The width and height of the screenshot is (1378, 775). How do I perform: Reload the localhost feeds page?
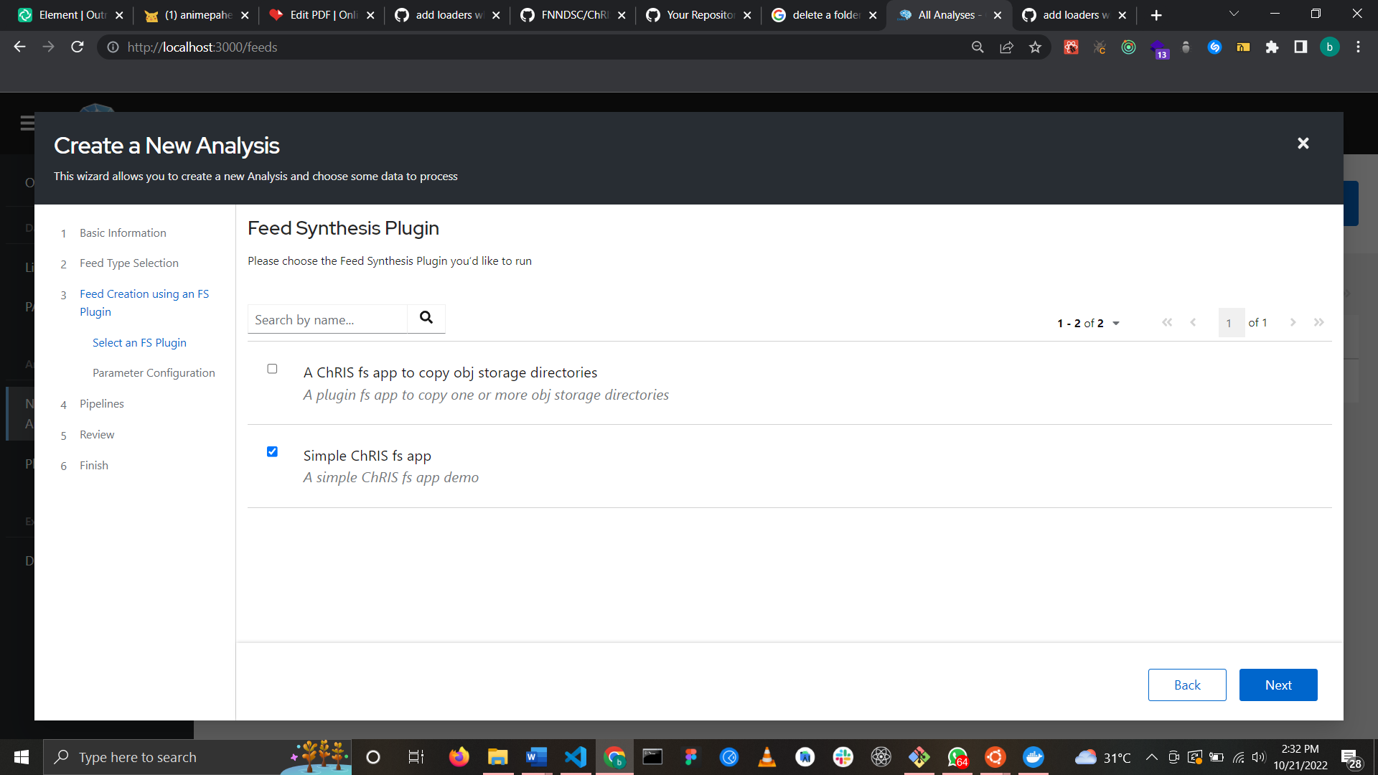(x=78, y=47)
